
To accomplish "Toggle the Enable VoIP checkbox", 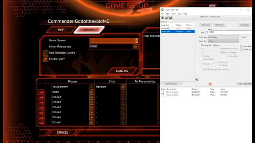I will (x=45, y=59).
